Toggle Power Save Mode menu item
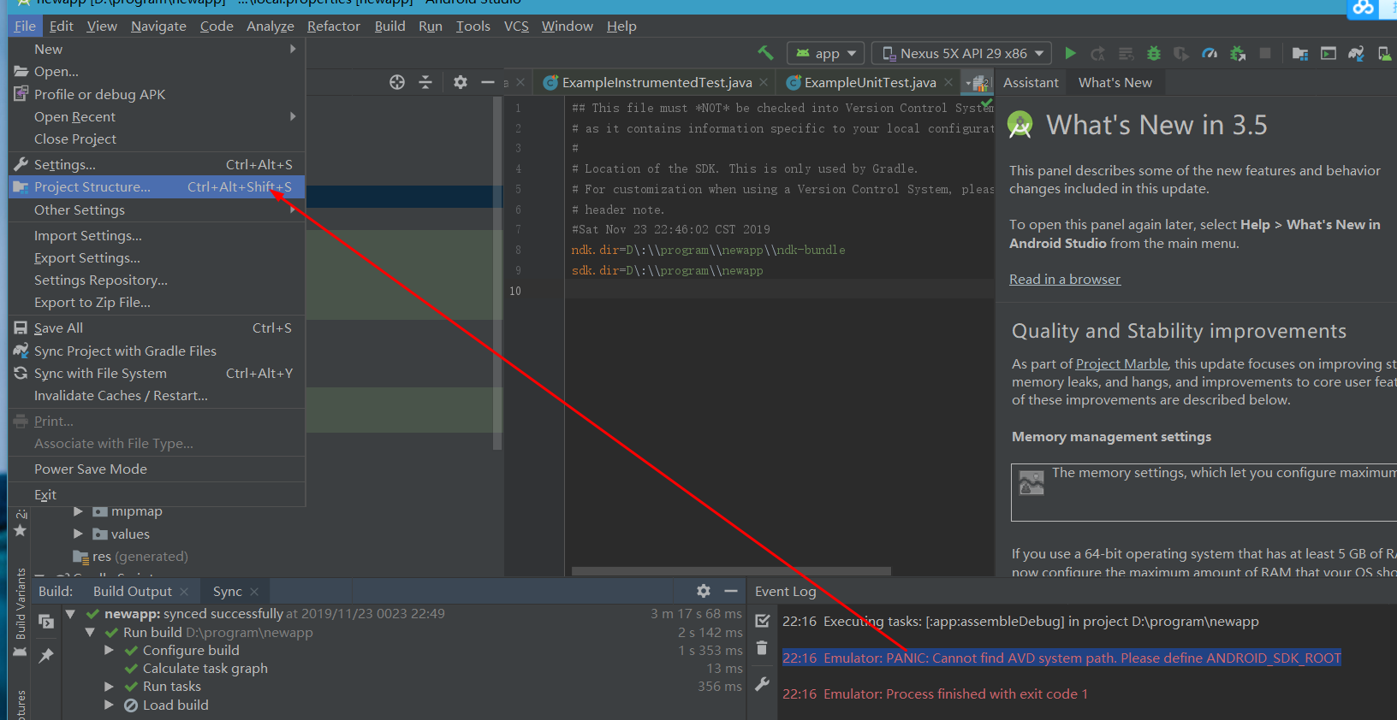The image size is (1397, 720). 157,469
